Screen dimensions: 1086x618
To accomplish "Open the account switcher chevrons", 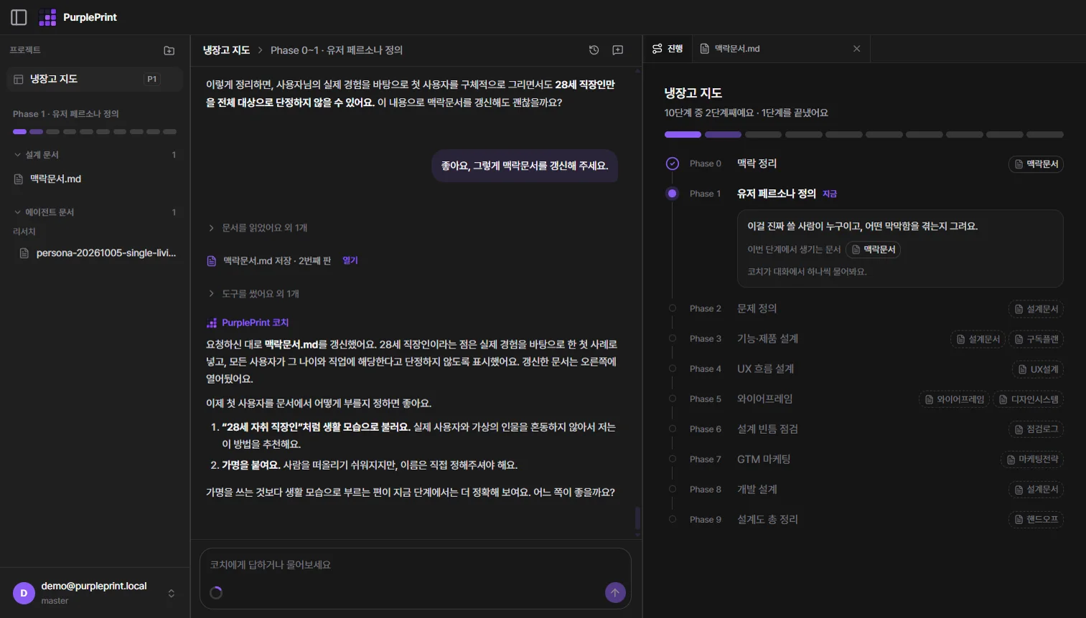I will (172, 593).
